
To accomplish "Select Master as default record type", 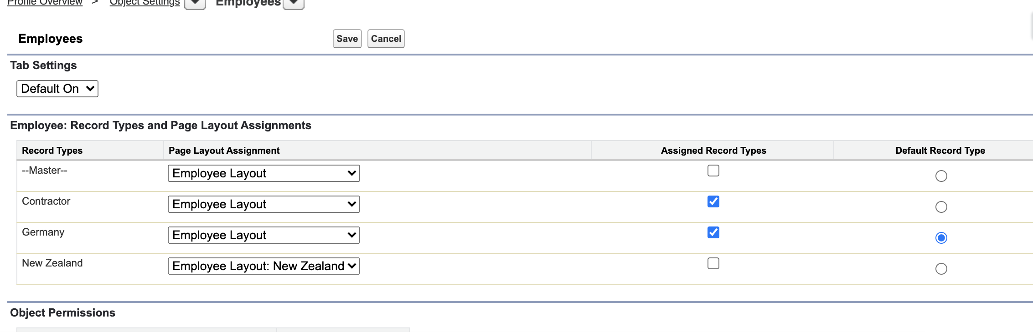I will tap(941, 176).
